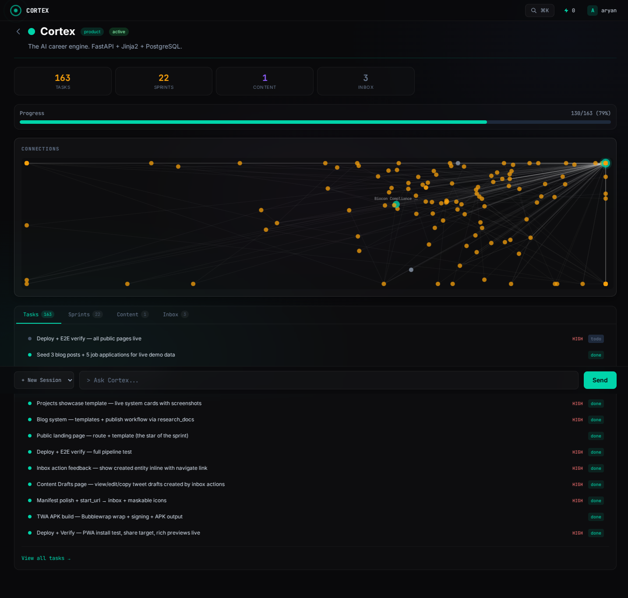Click the status dot of Deploy + E2E verify all public pages
The width and height of the screenshot is (628, 598).
pyautogui.click(x=30, y=339)
